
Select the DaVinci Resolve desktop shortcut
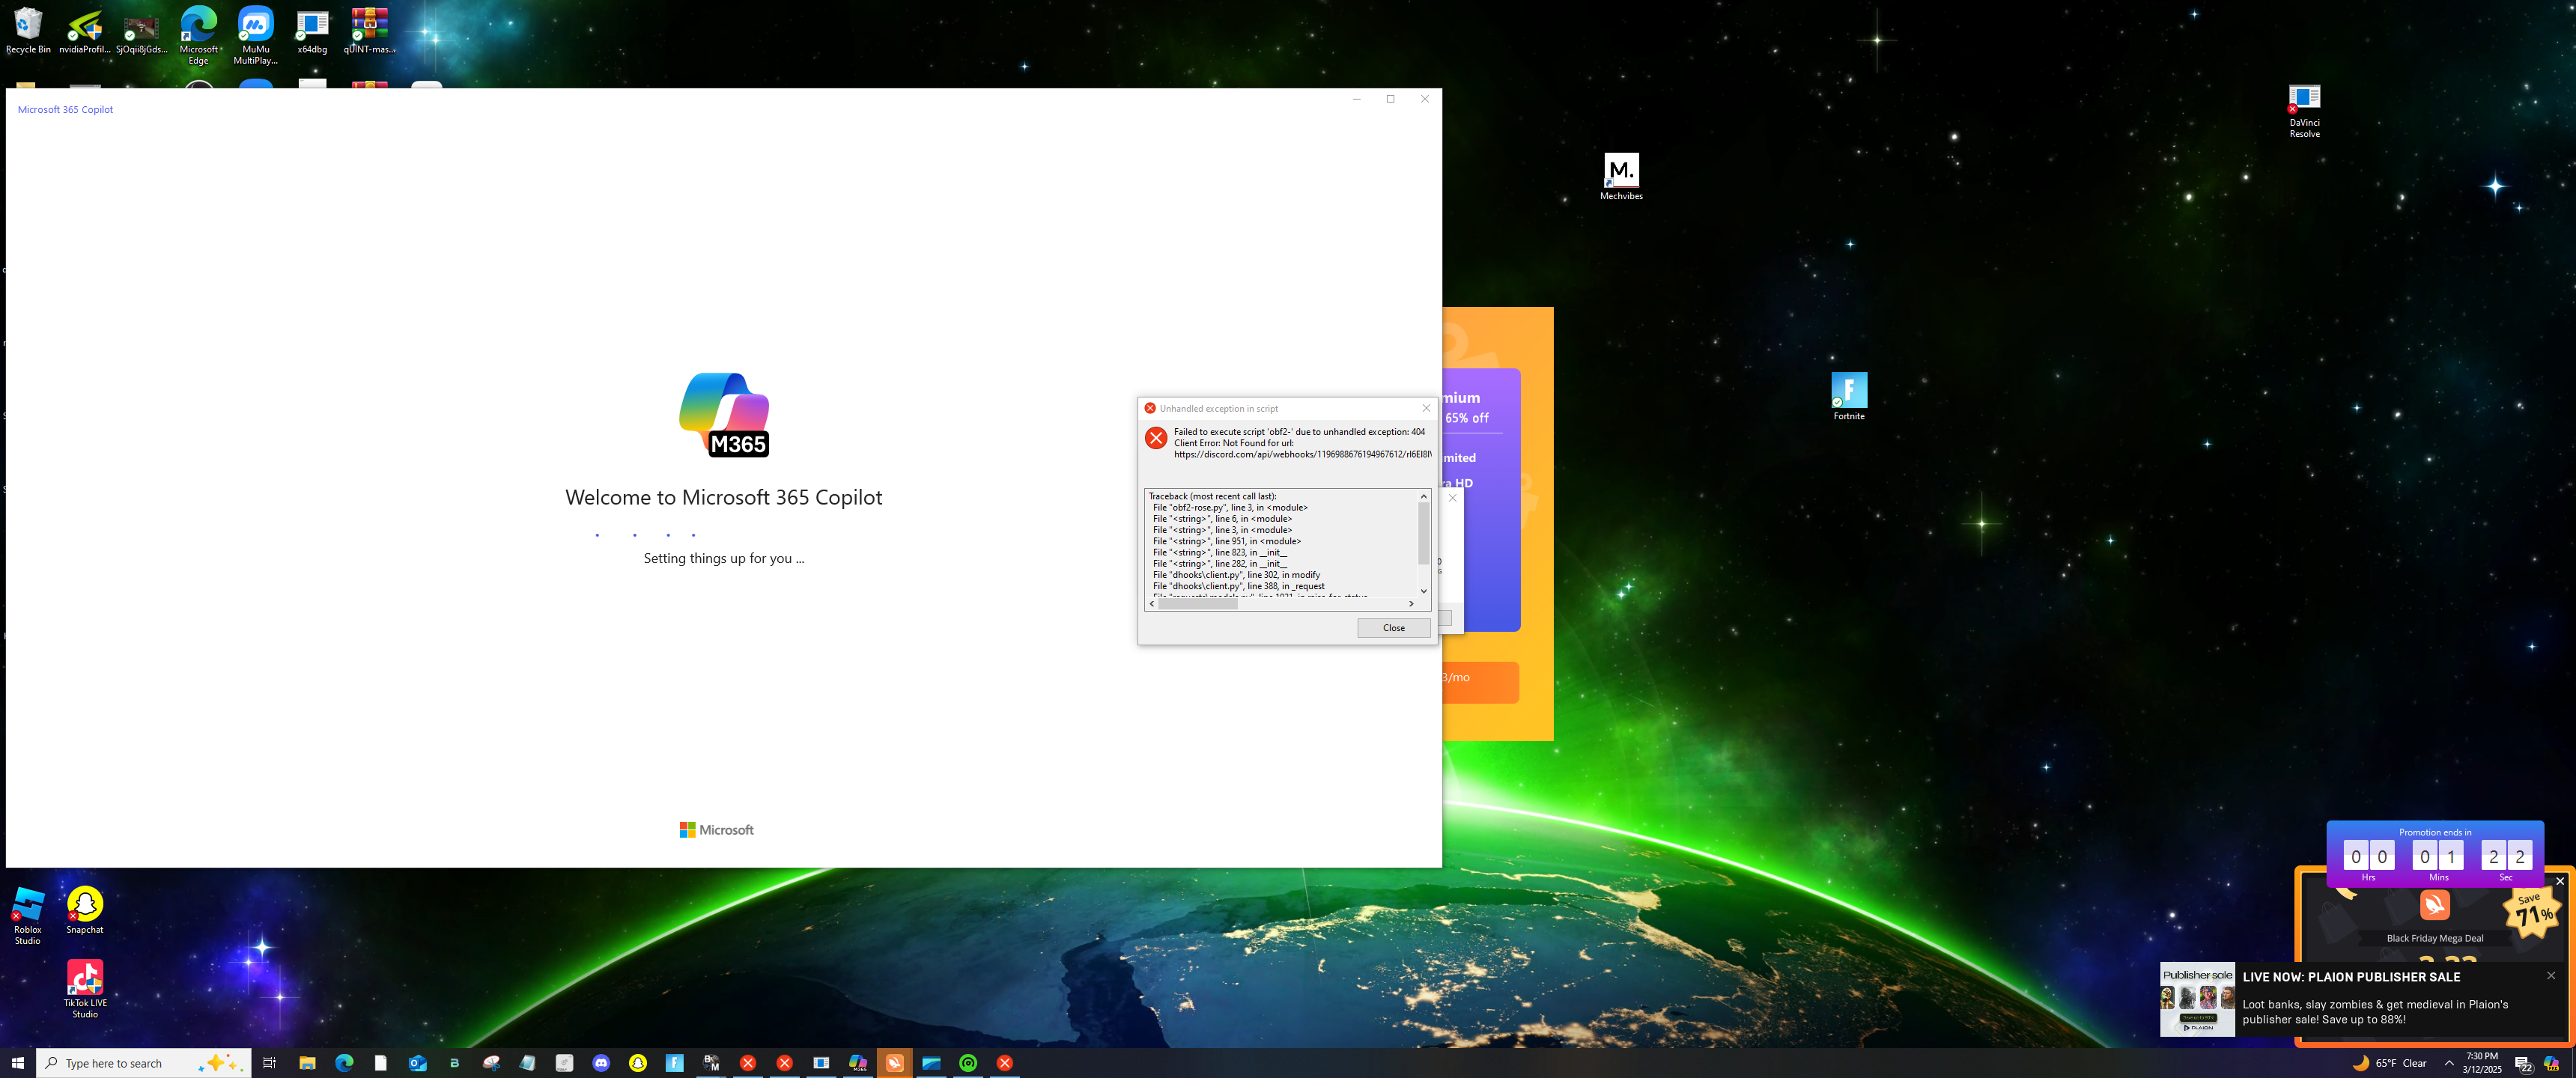click(2304, 111)
